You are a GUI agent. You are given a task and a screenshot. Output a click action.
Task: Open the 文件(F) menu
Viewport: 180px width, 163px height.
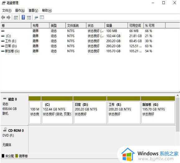tap(7, 11)
